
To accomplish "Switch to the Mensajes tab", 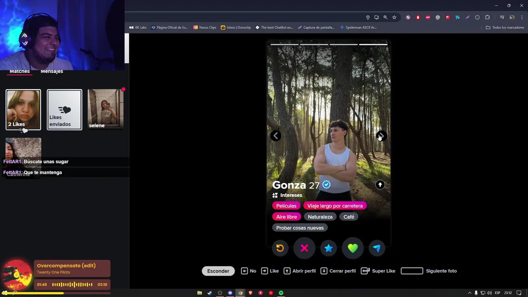I will pos(52,71).
